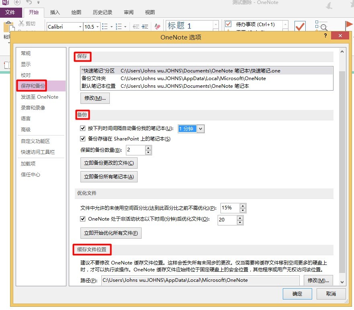The width and height of the screenshot is (354, 310).
Task: Select the 备份文件夹 location row
Action: 207,79
